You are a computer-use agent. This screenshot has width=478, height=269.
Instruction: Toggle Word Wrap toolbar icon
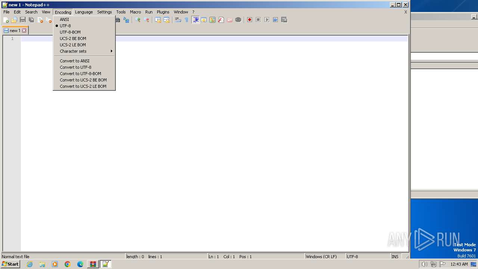(178, 20)
